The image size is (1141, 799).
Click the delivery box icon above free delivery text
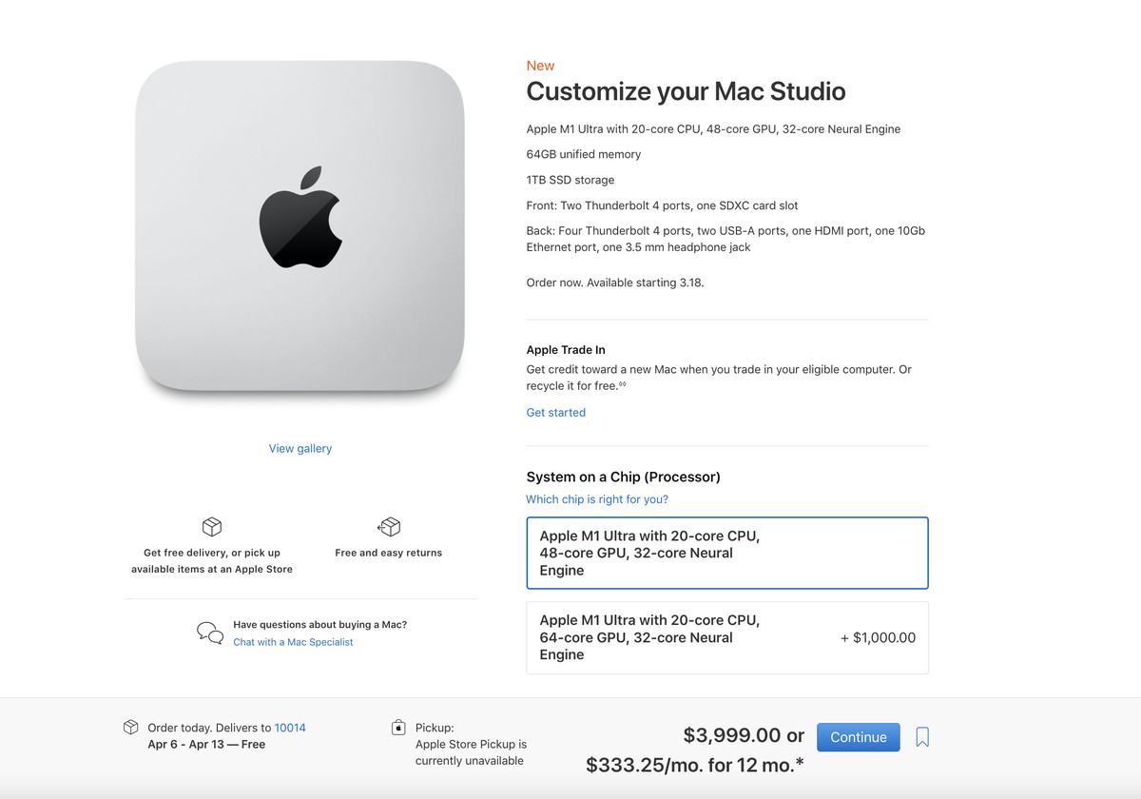[212, 527]
